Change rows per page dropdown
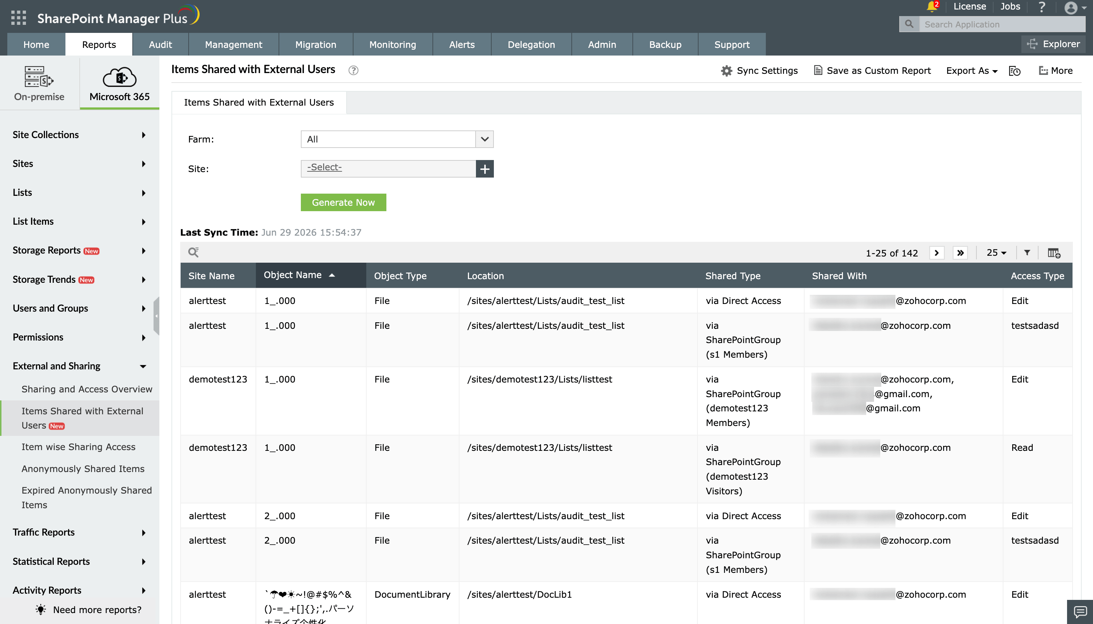Screen dimensions: 1093x624 pos(996,253)
